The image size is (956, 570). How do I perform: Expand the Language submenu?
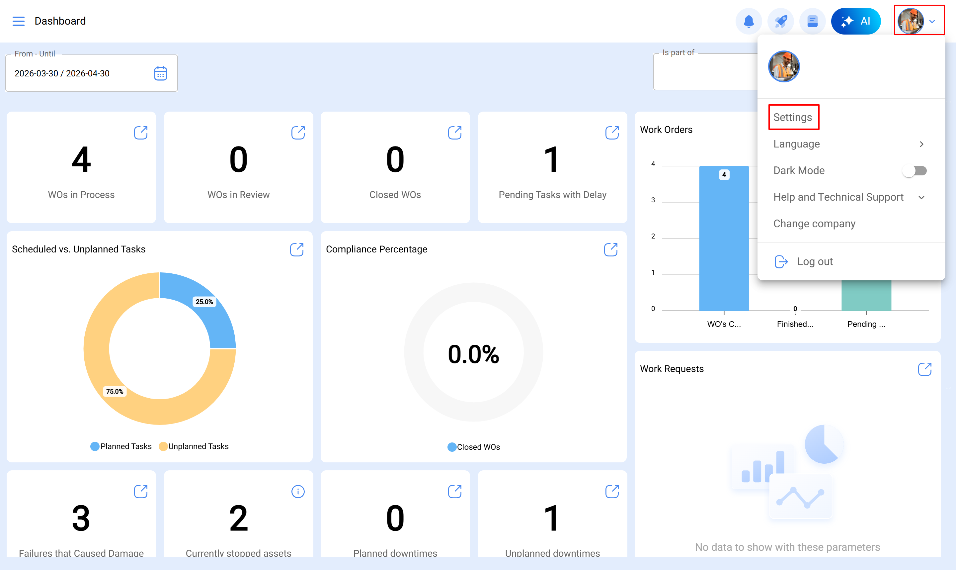[x=850, y=144]
